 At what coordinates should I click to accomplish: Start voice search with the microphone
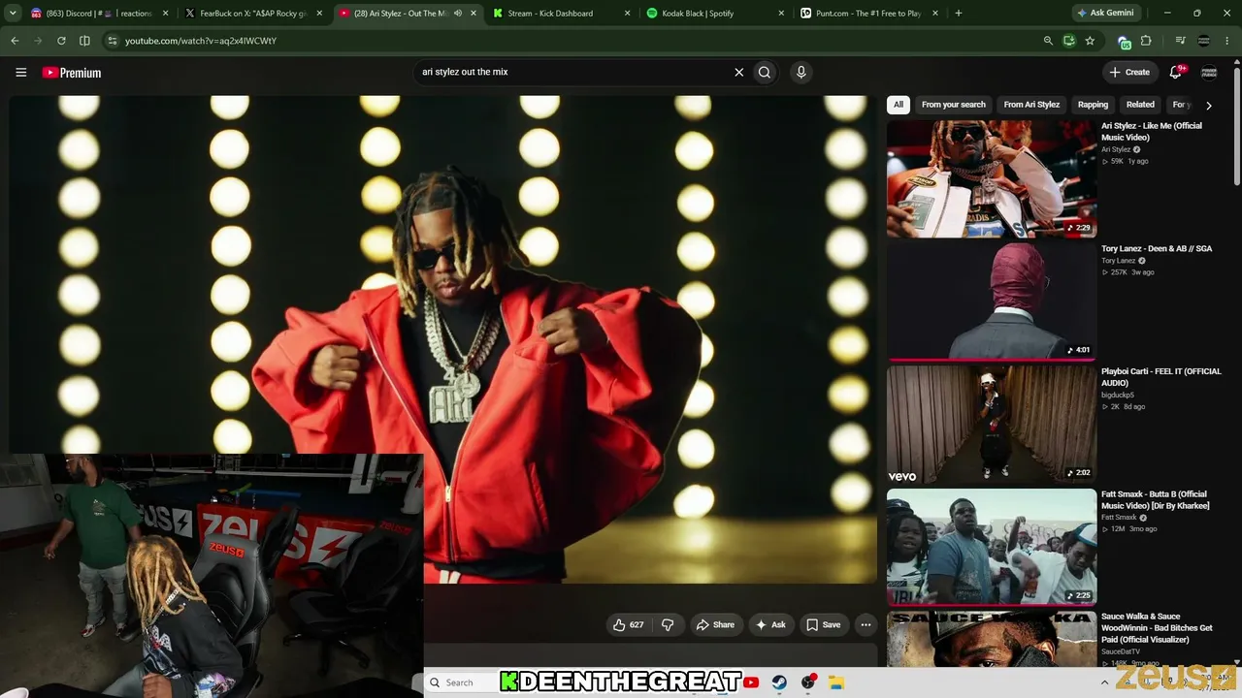801,72
